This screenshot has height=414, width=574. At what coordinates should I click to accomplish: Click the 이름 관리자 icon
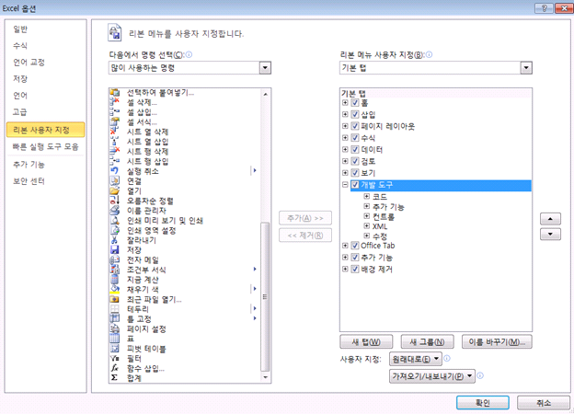coord(115,211)
